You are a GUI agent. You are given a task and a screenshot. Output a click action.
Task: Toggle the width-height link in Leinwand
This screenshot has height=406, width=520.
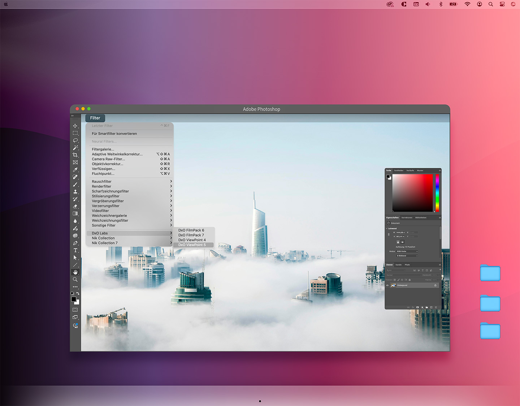[389, 235]
